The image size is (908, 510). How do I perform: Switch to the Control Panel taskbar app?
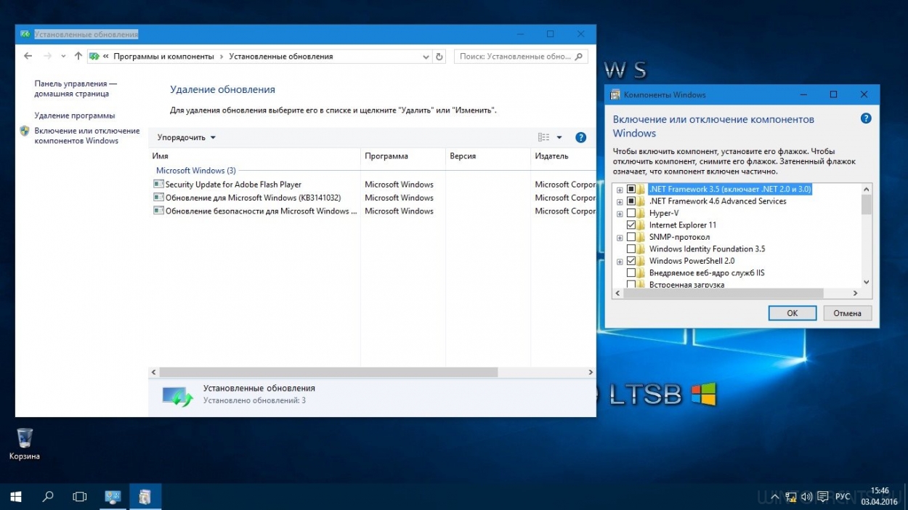pos(113,497)
